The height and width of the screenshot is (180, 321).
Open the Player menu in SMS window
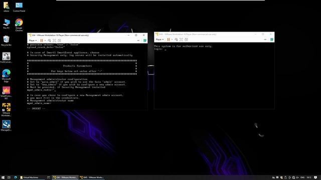pos(159,39)
